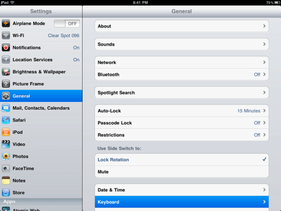
Task: Open Photos settings
Action: point(41,156)
